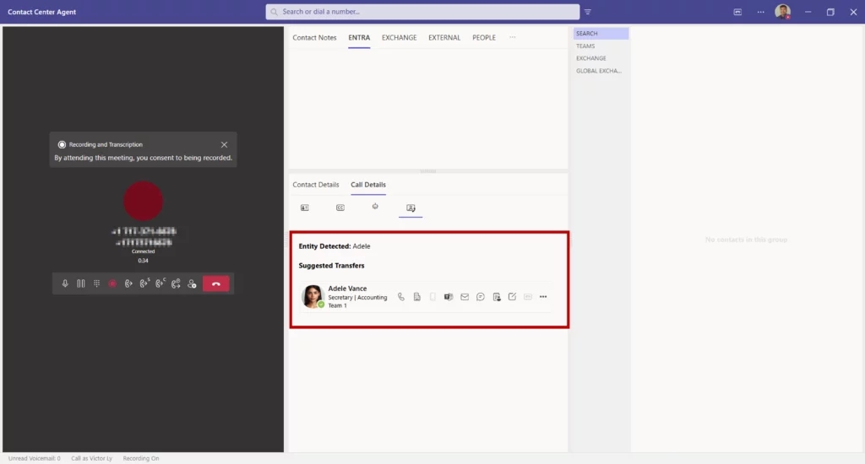Select the EXCHANGE tab in top panel
The height and width of the screenshot is (464, 865).
point(399,38)
